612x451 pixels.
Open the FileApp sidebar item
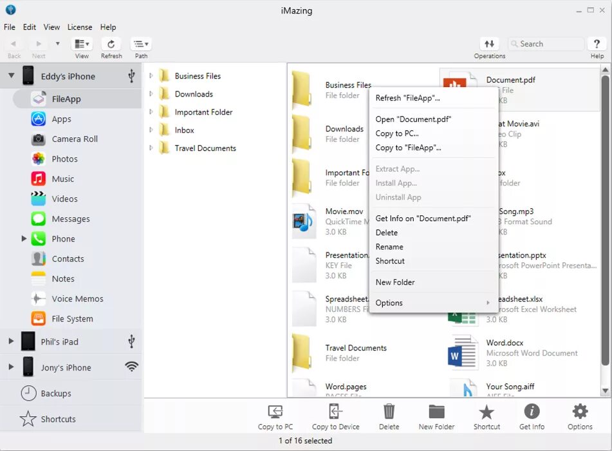click(77, 99)
